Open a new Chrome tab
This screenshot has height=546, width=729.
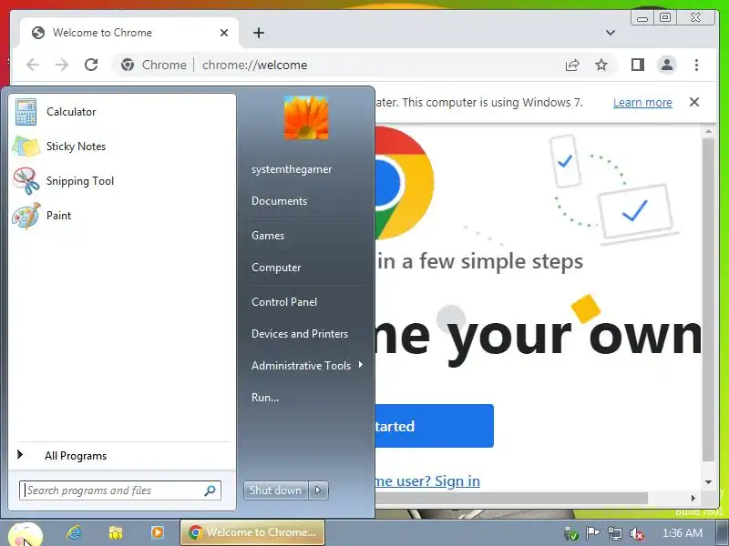259,33
